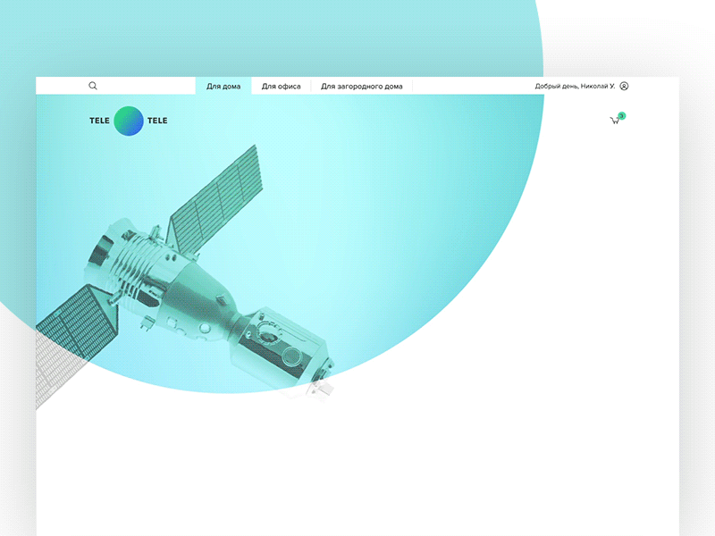Switch to the "Для офиса" tab
Screen dimensions: 715x536
pos(281,86)
